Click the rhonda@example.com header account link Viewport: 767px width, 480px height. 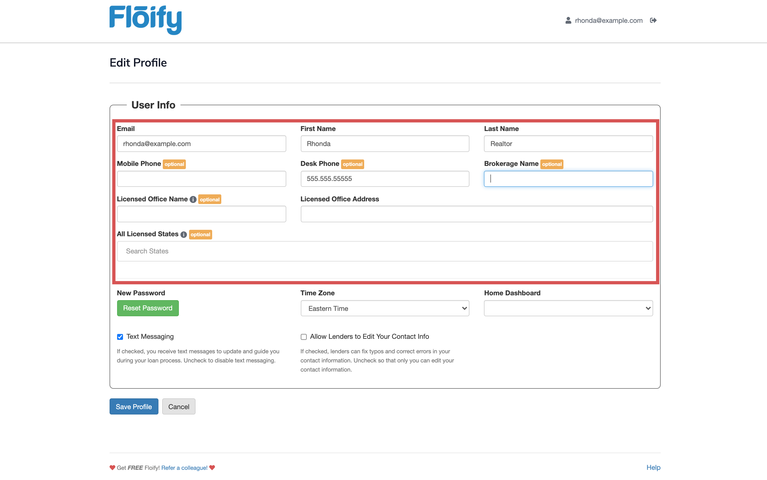click(608, 20)
